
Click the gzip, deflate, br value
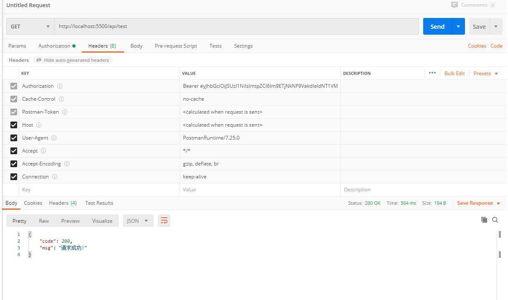point(201,164)
